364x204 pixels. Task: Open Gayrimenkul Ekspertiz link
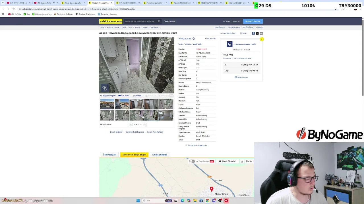tap(135, 132)
